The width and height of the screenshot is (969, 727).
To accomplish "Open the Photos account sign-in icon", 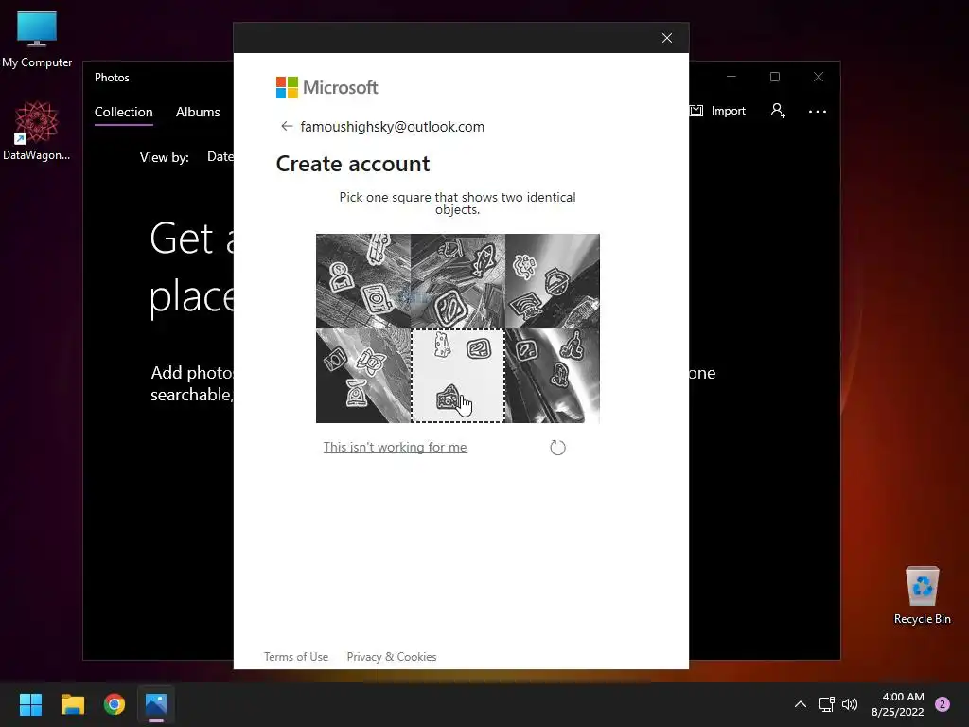I will 778,111.
